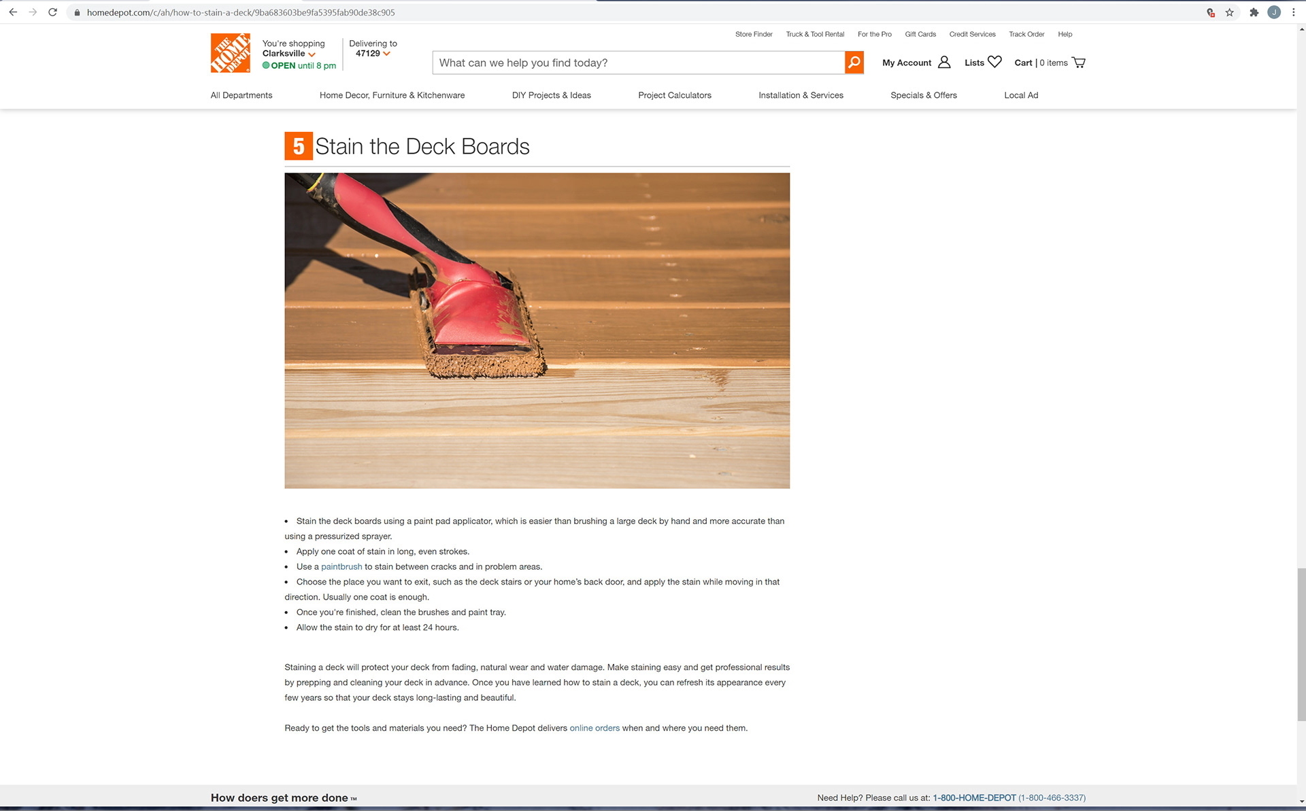The width and height of the screenshot is (1306, 811).
Task: Bookmark page with star icon
Action: pos(1229,12)
